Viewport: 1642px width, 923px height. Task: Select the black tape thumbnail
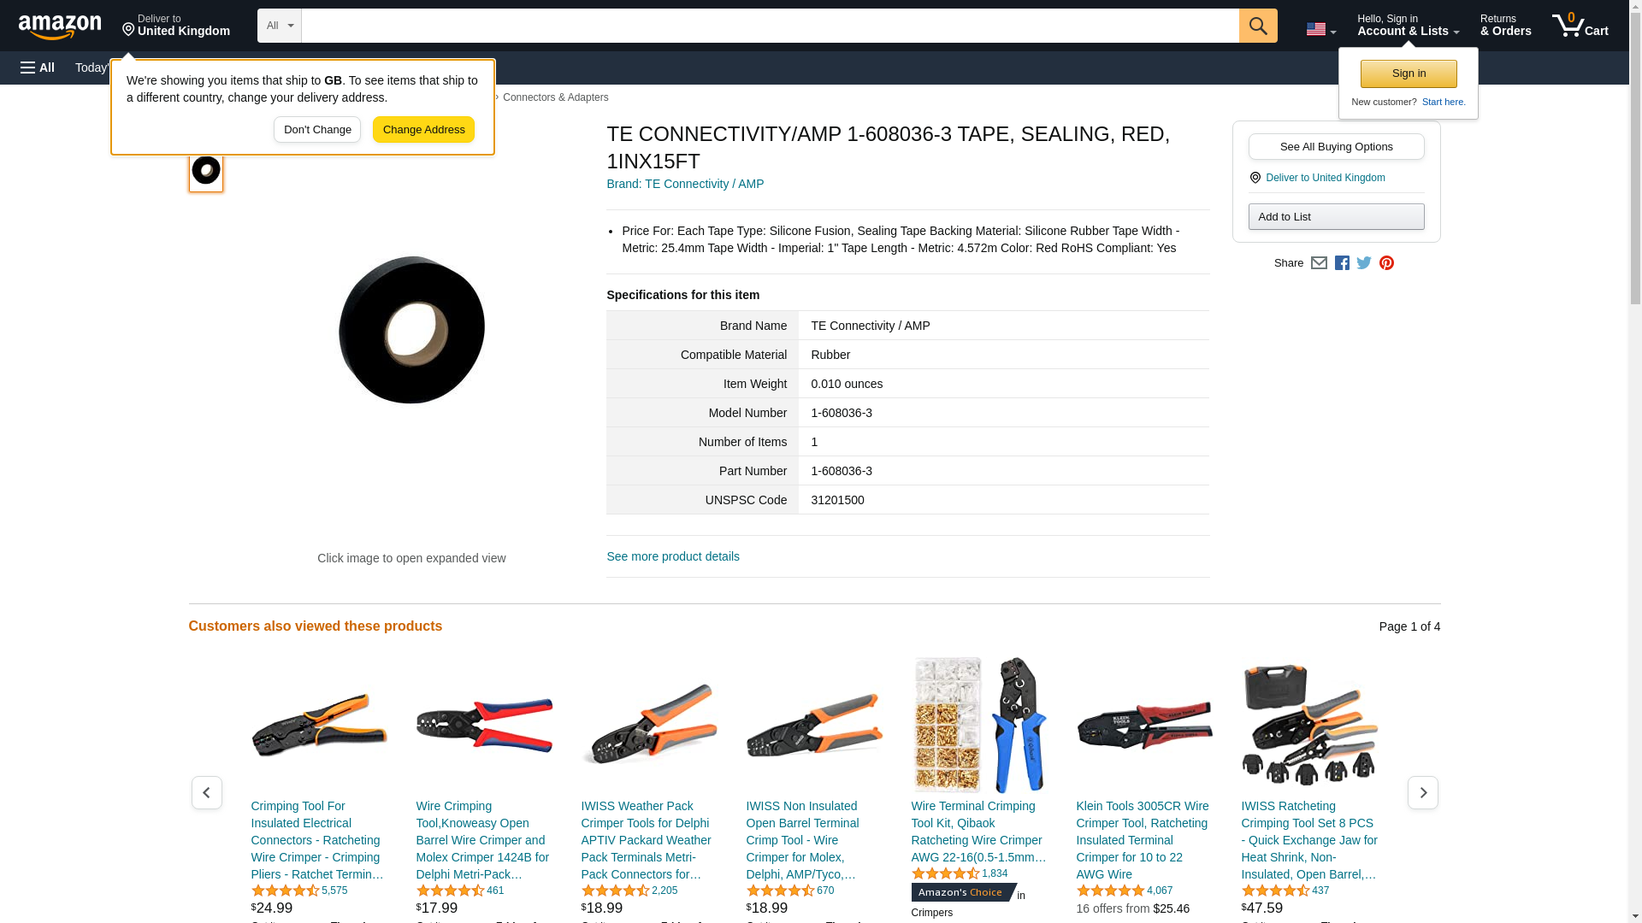click(x=206, y=170)
